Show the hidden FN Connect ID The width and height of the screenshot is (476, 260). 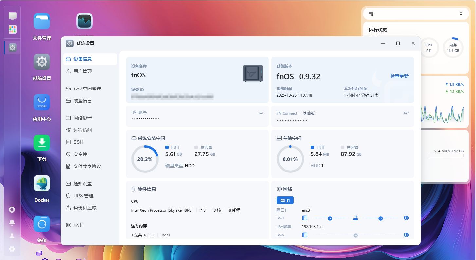tap(406, 113)
